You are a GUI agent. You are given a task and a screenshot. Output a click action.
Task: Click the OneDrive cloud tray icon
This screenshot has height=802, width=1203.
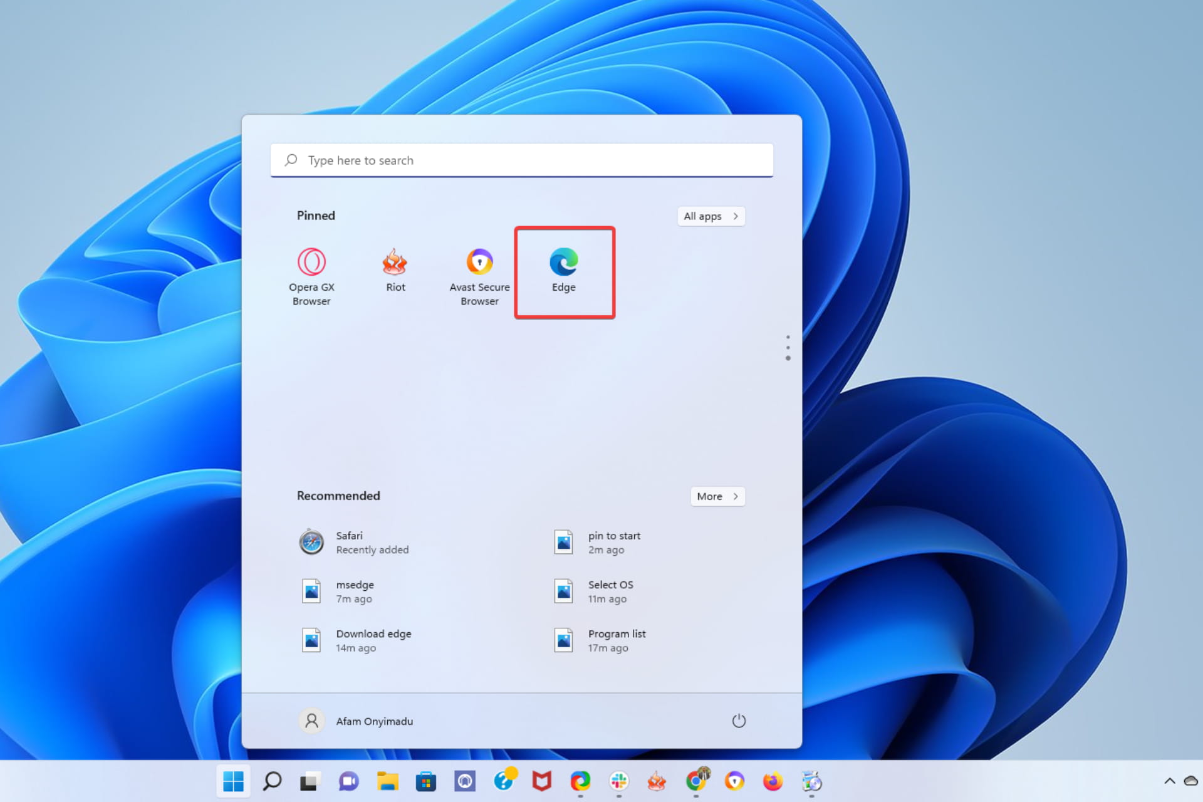1190,781
